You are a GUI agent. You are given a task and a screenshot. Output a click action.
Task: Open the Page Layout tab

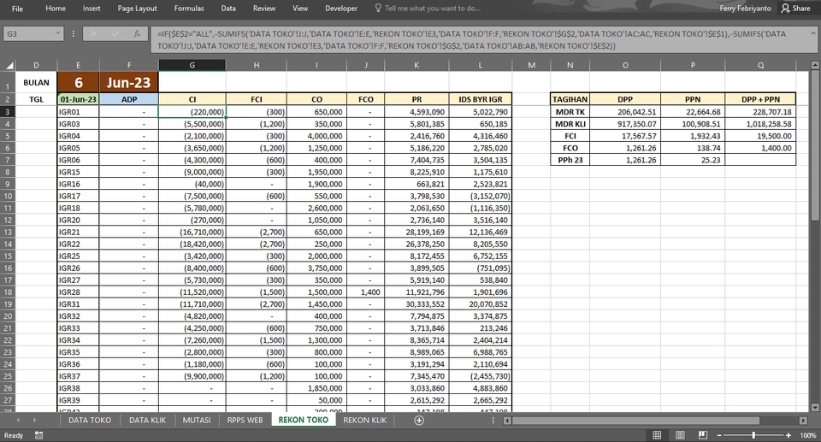[137, 9]
